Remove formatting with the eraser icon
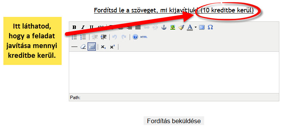Viewport: 303px width, 137px height. (x=83, y=47)
